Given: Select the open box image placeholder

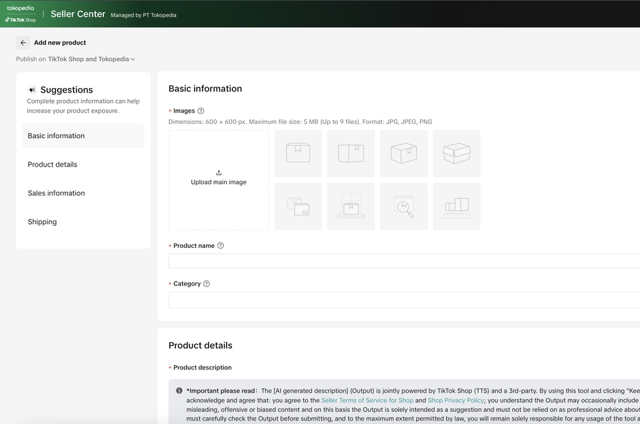Looking at the screenshot, I should [x=457, y=153].
